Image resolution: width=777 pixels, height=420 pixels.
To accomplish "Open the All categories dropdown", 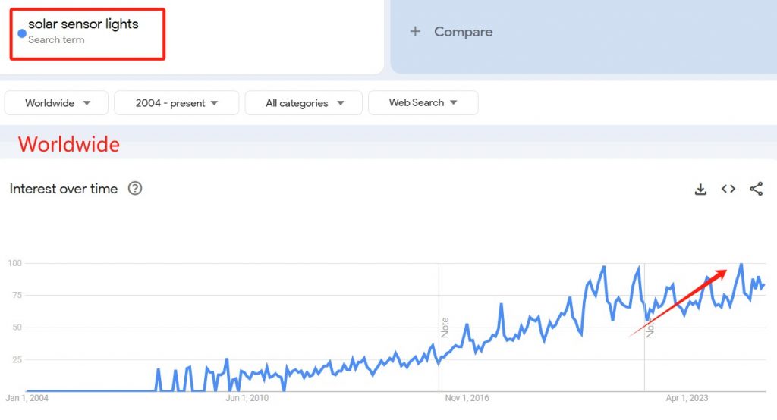I will (304, 103).
